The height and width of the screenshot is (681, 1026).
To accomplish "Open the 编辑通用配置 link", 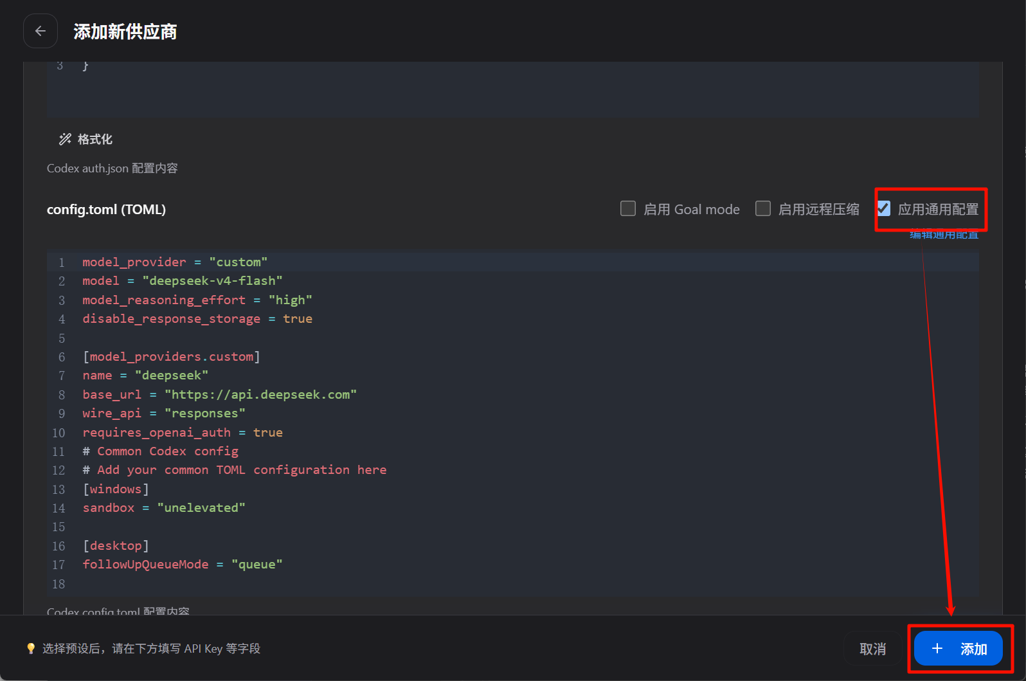I will (944, 235).
